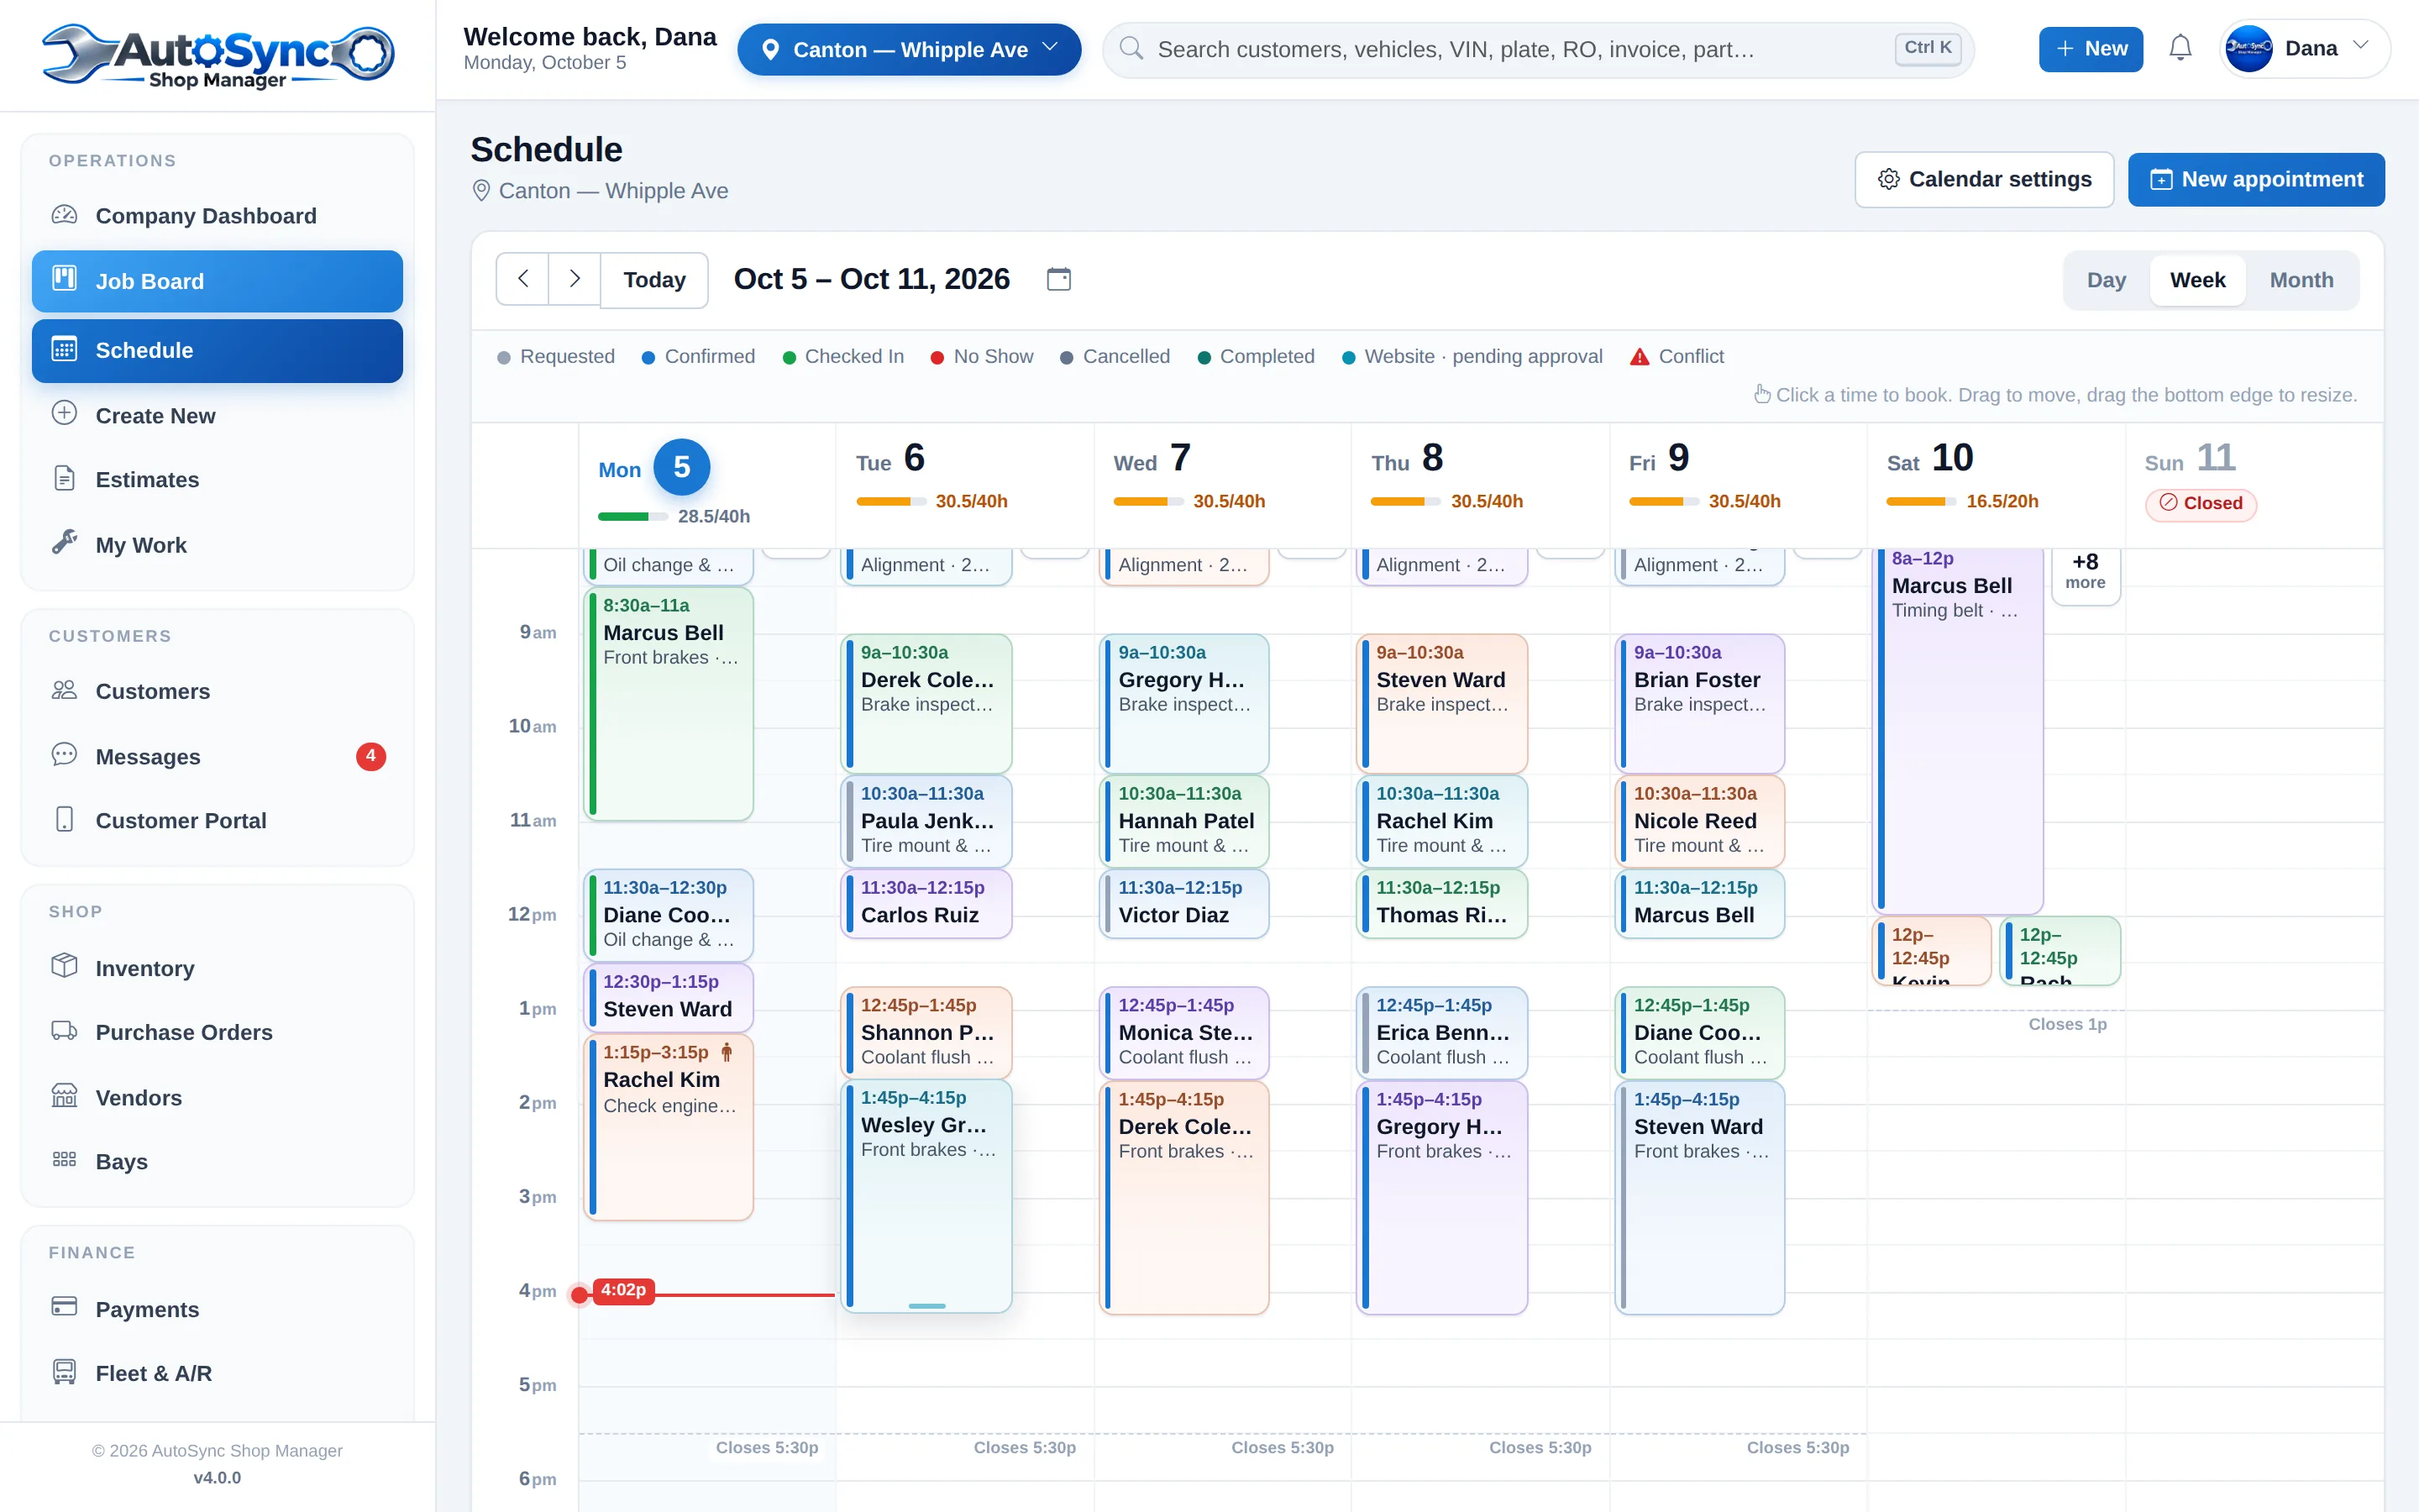The image size is (2419, 1512).
Task: Go to next week arrow
Action: tap(575, 279)
